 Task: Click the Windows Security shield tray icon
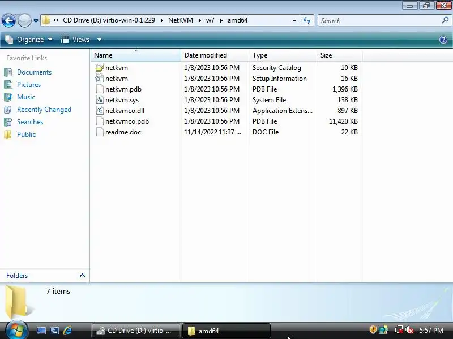pyautogui.click(x=373, y=329)
